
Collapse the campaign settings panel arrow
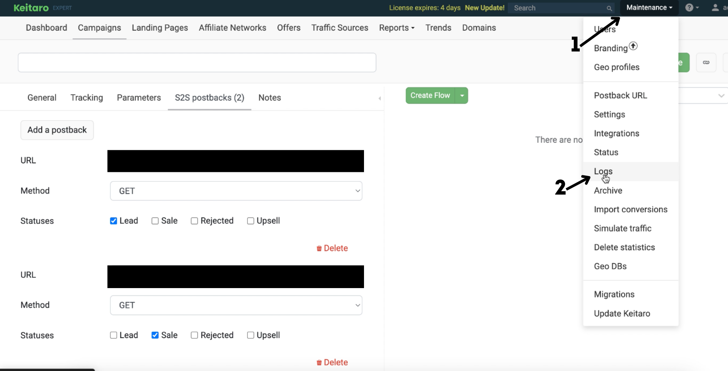380,98
